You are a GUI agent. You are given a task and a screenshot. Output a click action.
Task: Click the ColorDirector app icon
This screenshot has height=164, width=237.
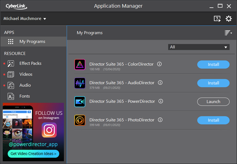coord(80,65)
